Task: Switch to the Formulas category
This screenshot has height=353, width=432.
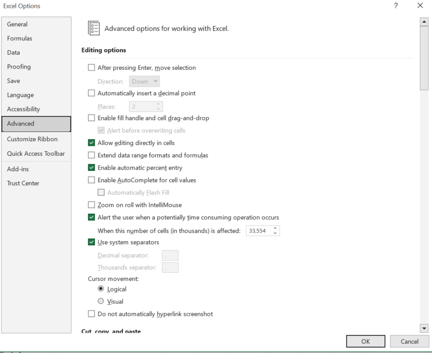Action: pos(20,38)
